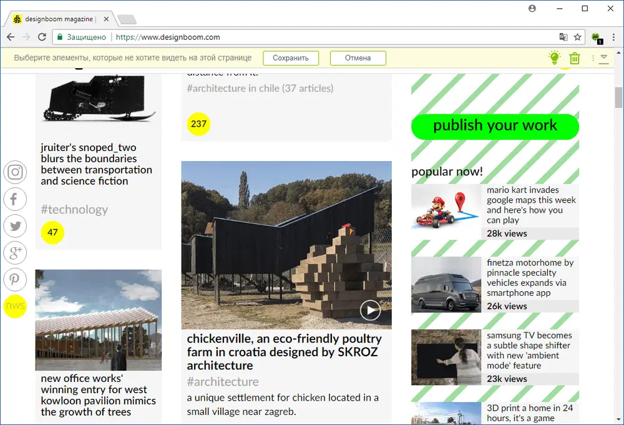This screenshot has height=425, width=624.
Task: Open designboom's Instagram sidebar icon
Action: pos(15,172)
